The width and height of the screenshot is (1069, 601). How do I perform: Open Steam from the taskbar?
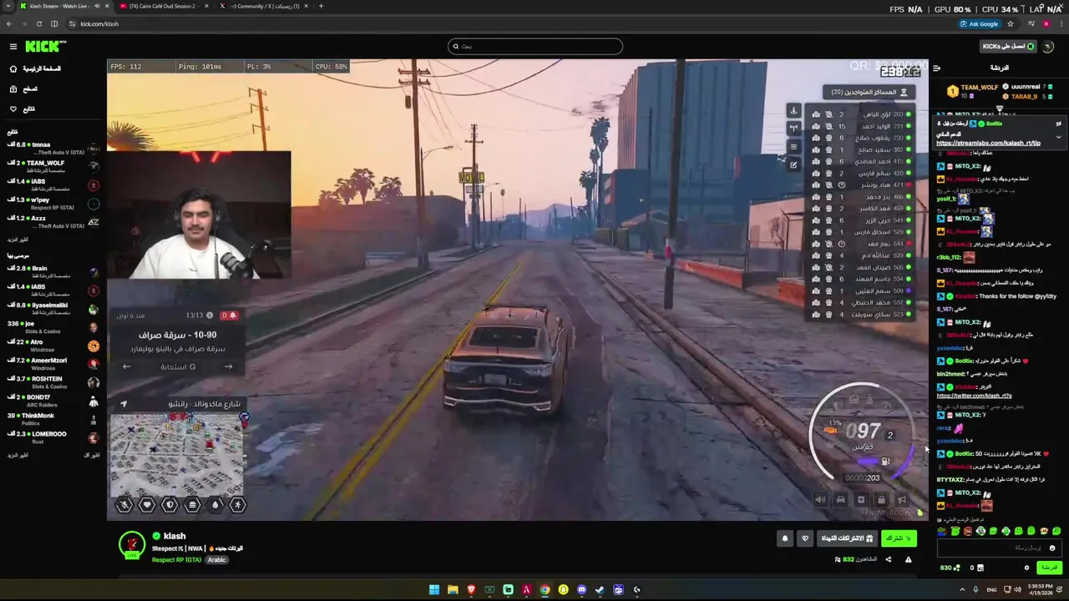pyautogui.click(x=600, y=589)
